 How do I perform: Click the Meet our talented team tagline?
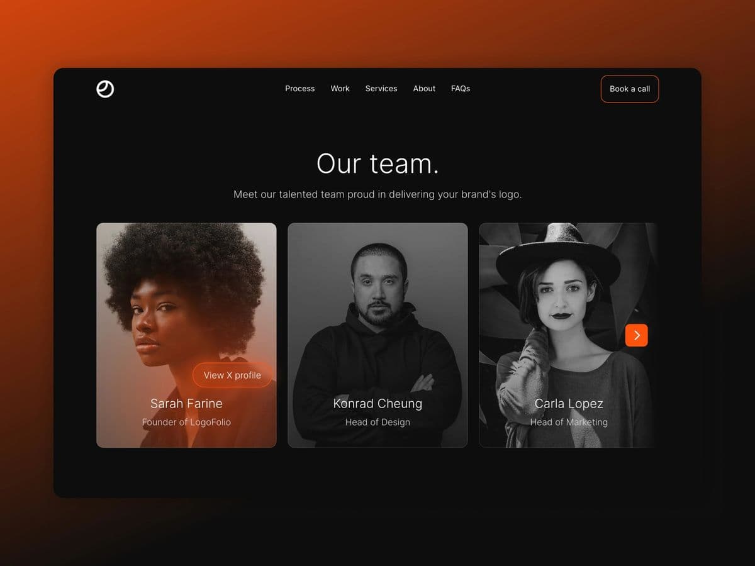pyautogui.click(x=377, y=194)
